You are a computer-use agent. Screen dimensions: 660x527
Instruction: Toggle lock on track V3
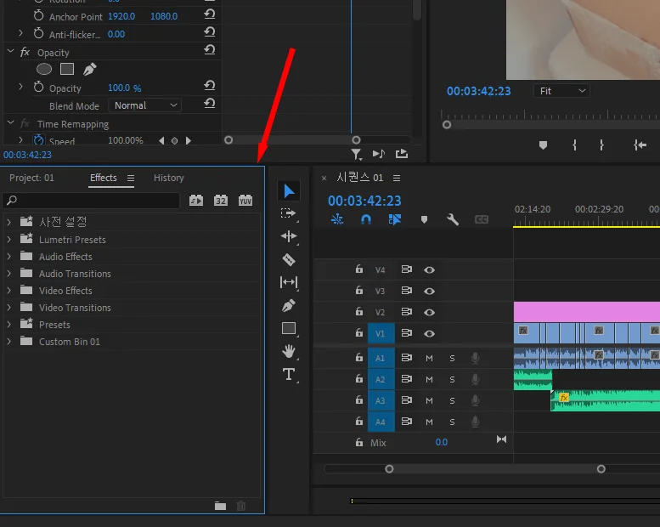point(359,290)
